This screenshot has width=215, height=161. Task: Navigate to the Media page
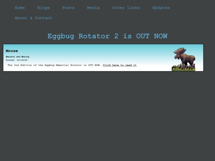point(93,8)
